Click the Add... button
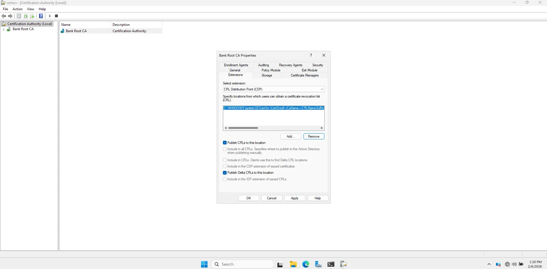This screenshot has width=547, height=269. click(x=291, y=136)
